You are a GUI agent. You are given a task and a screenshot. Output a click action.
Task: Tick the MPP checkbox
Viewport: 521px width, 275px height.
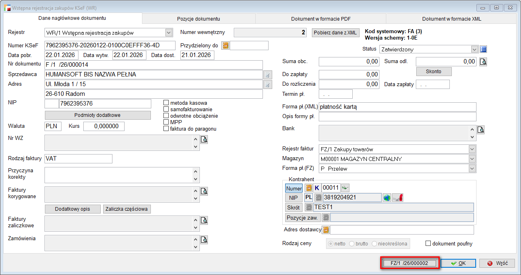[x=166, y=122]
